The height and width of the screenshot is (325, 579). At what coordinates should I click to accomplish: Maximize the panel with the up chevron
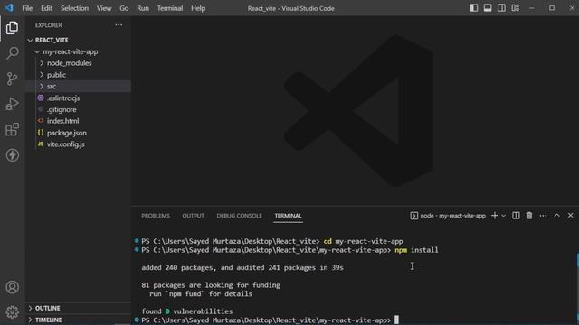556,216
